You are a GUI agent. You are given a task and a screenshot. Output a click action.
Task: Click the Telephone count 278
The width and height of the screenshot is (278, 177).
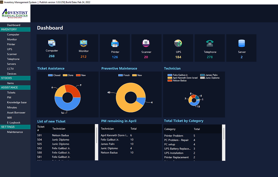pyautogui.click(x=210, y=57)
